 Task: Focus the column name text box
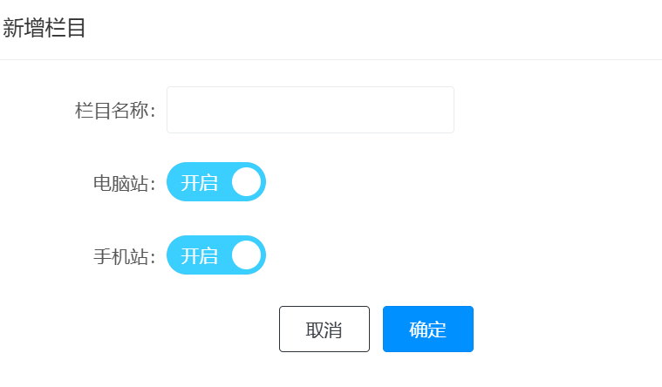(x=310, y=110)
